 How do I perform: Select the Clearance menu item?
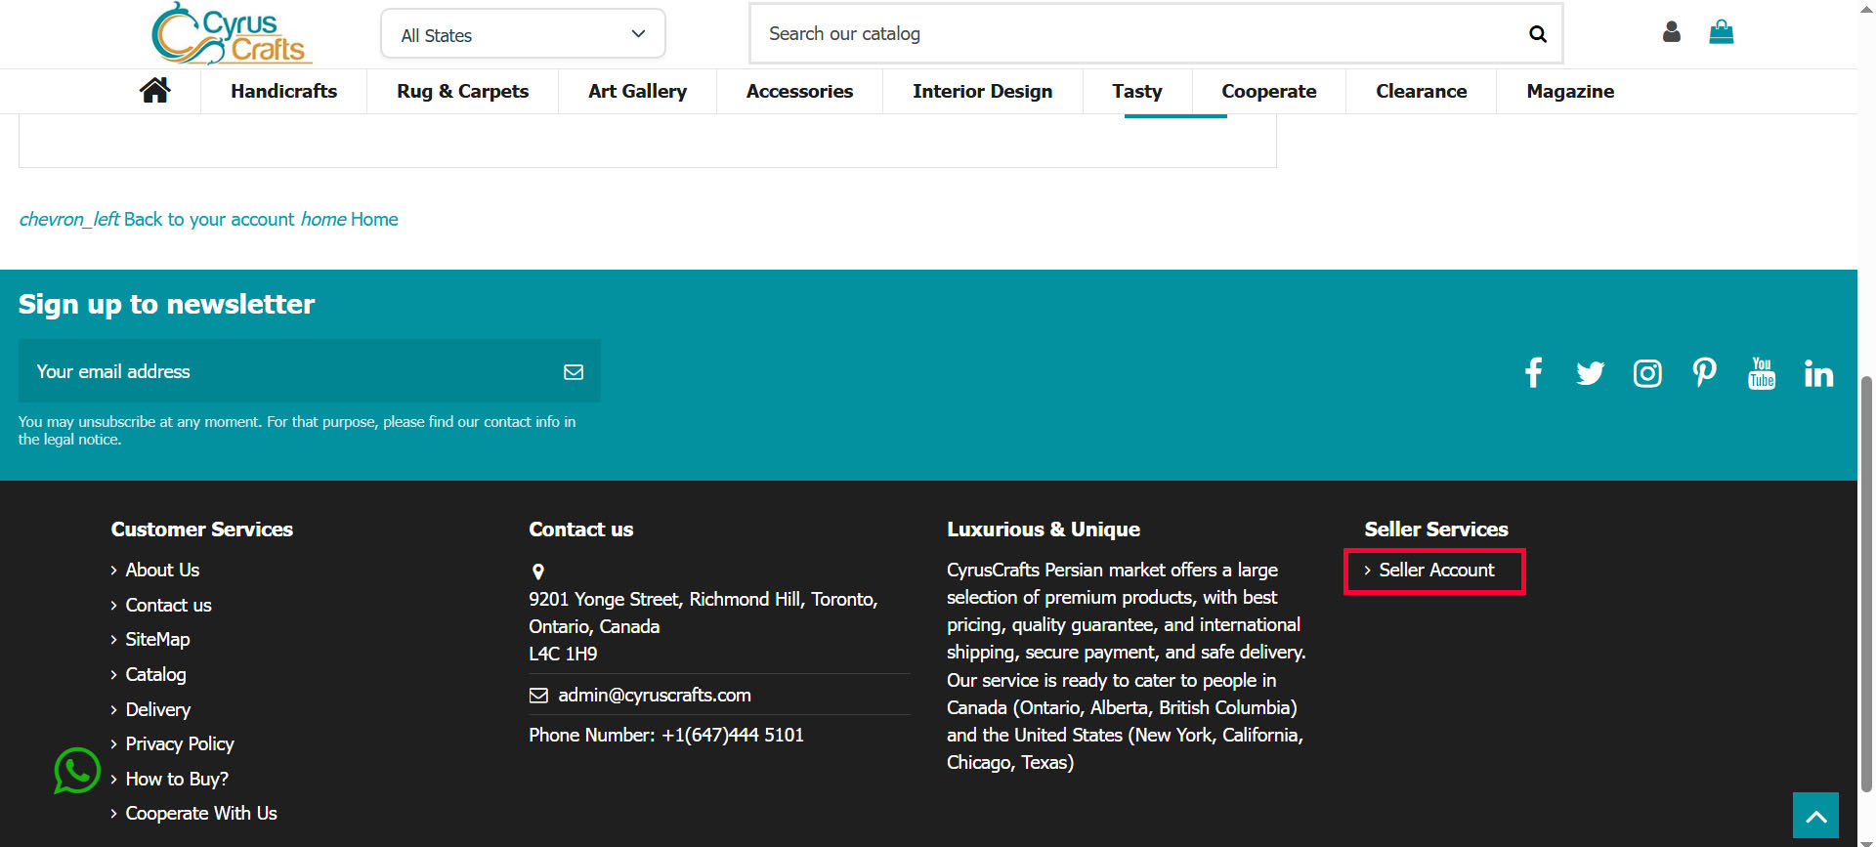click(x=1421, y=91)
